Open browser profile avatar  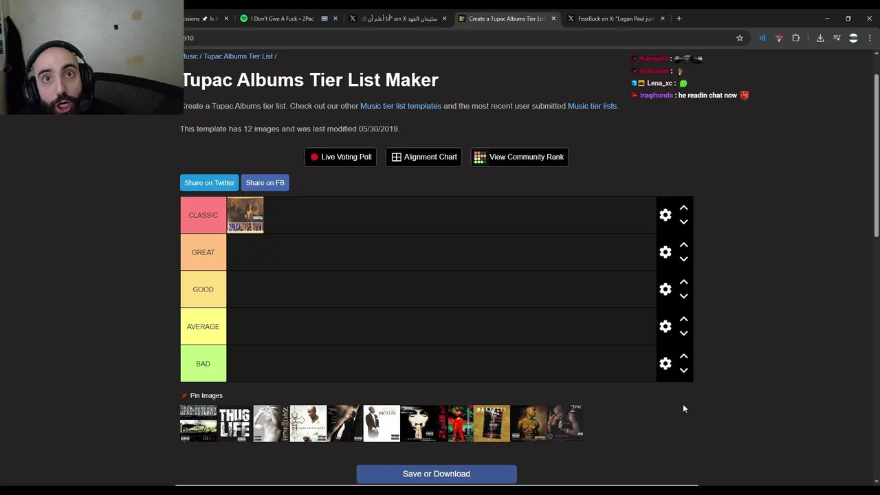(853, 38)
